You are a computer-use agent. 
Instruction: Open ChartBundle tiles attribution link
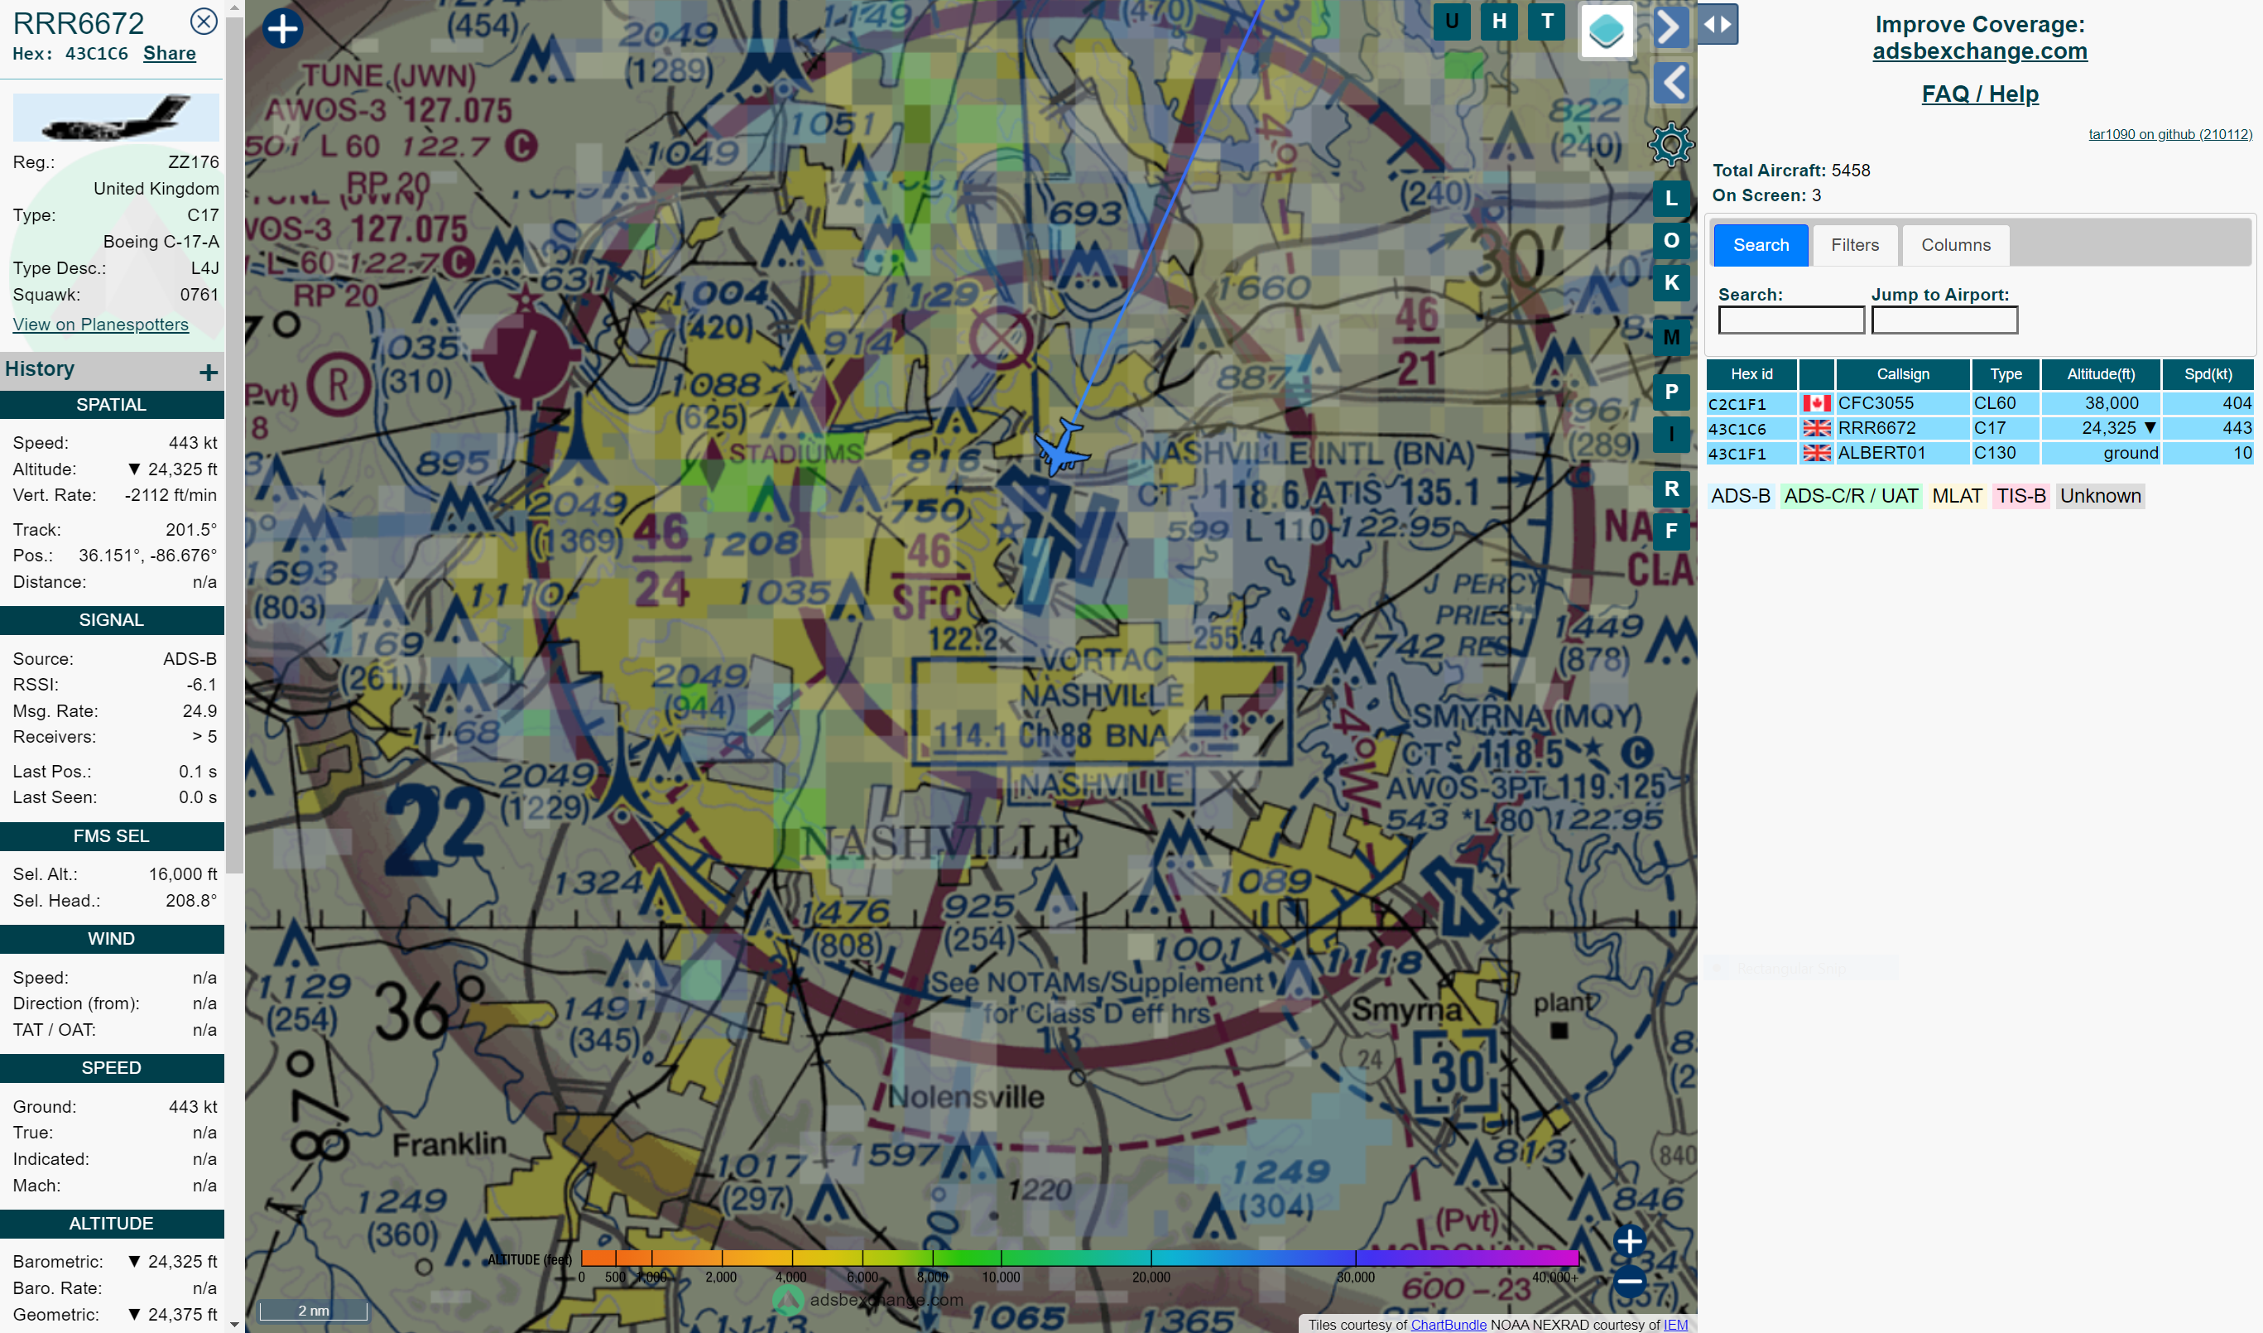click(x=1449, y=1324)
